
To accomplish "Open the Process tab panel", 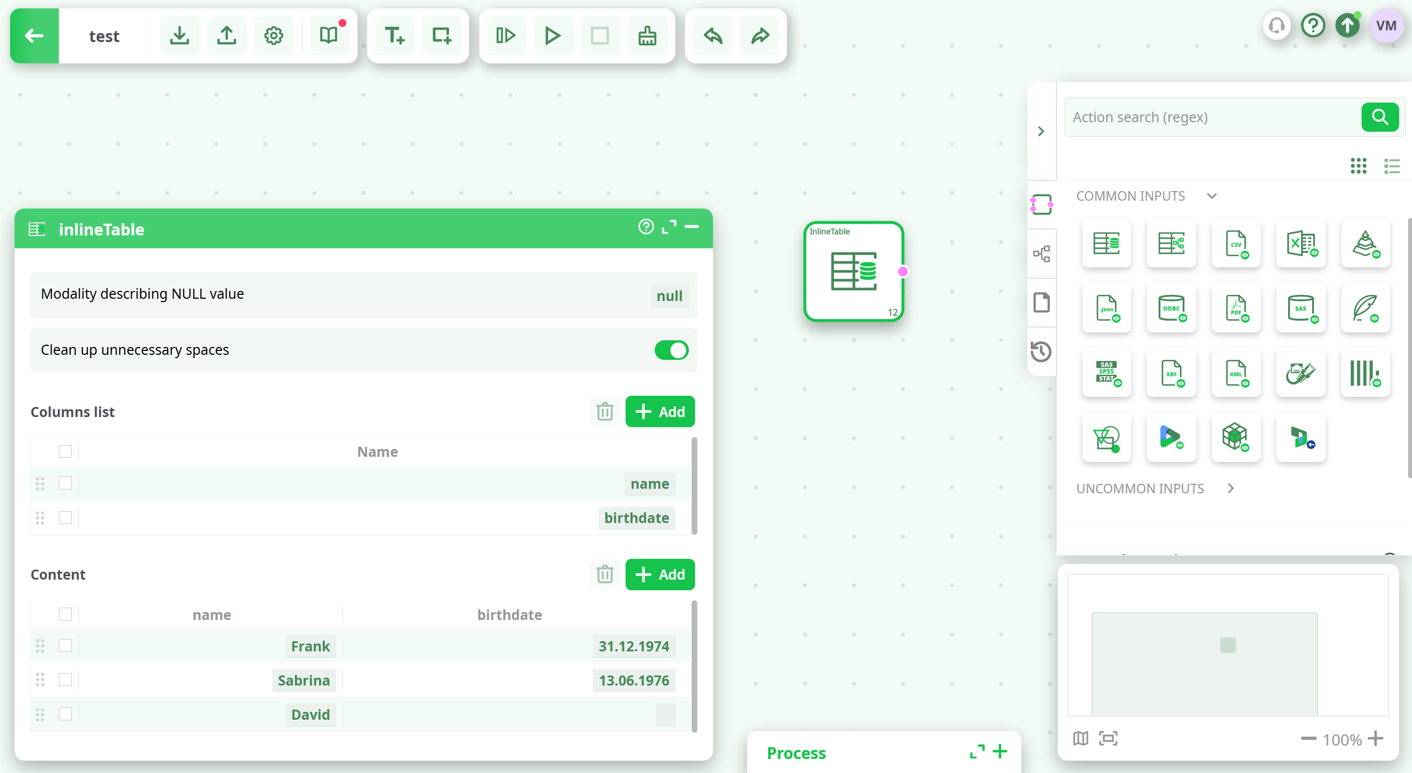I will coord(796,753).
